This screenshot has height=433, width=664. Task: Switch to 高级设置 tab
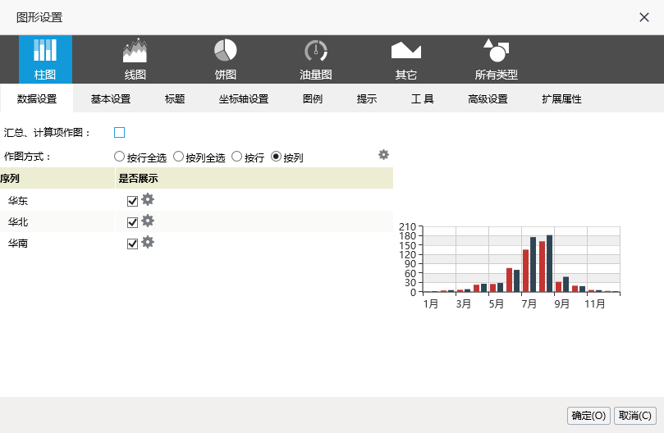pos(488,98)
